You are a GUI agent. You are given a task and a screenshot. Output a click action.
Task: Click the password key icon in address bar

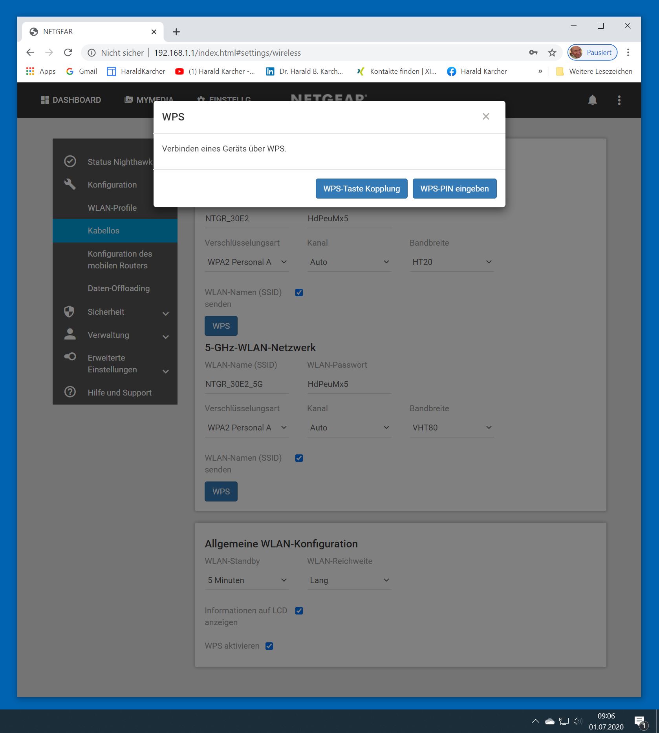533,53
